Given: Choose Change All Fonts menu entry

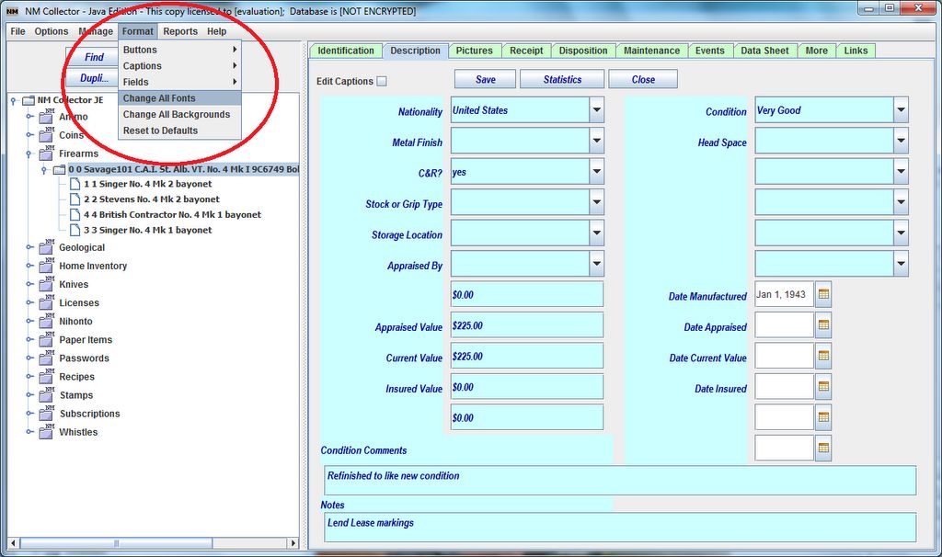Looking at the screenshot, I should [159, 98].
